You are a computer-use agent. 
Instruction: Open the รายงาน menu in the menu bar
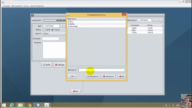pos(26,6)
